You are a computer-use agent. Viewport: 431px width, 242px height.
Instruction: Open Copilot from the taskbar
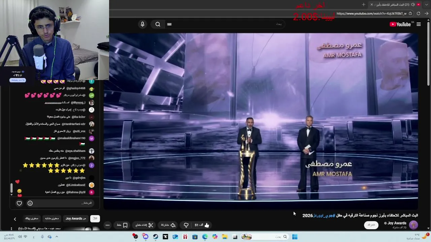(215, 237)
